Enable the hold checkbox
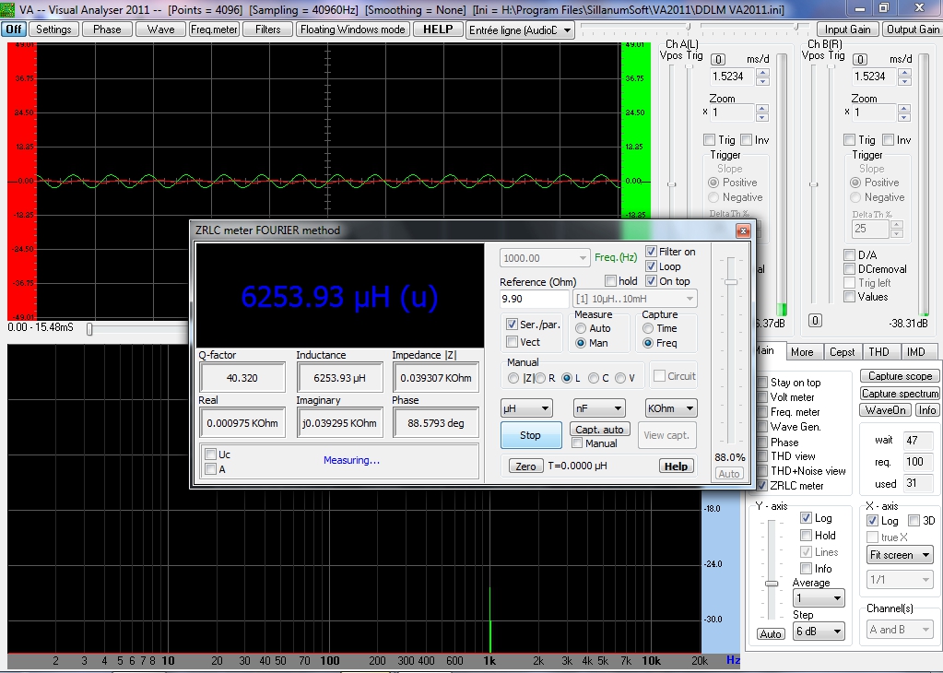 coord(610,281)
